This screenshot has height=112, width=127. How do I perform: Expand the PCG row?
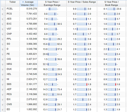click(3, 14)
